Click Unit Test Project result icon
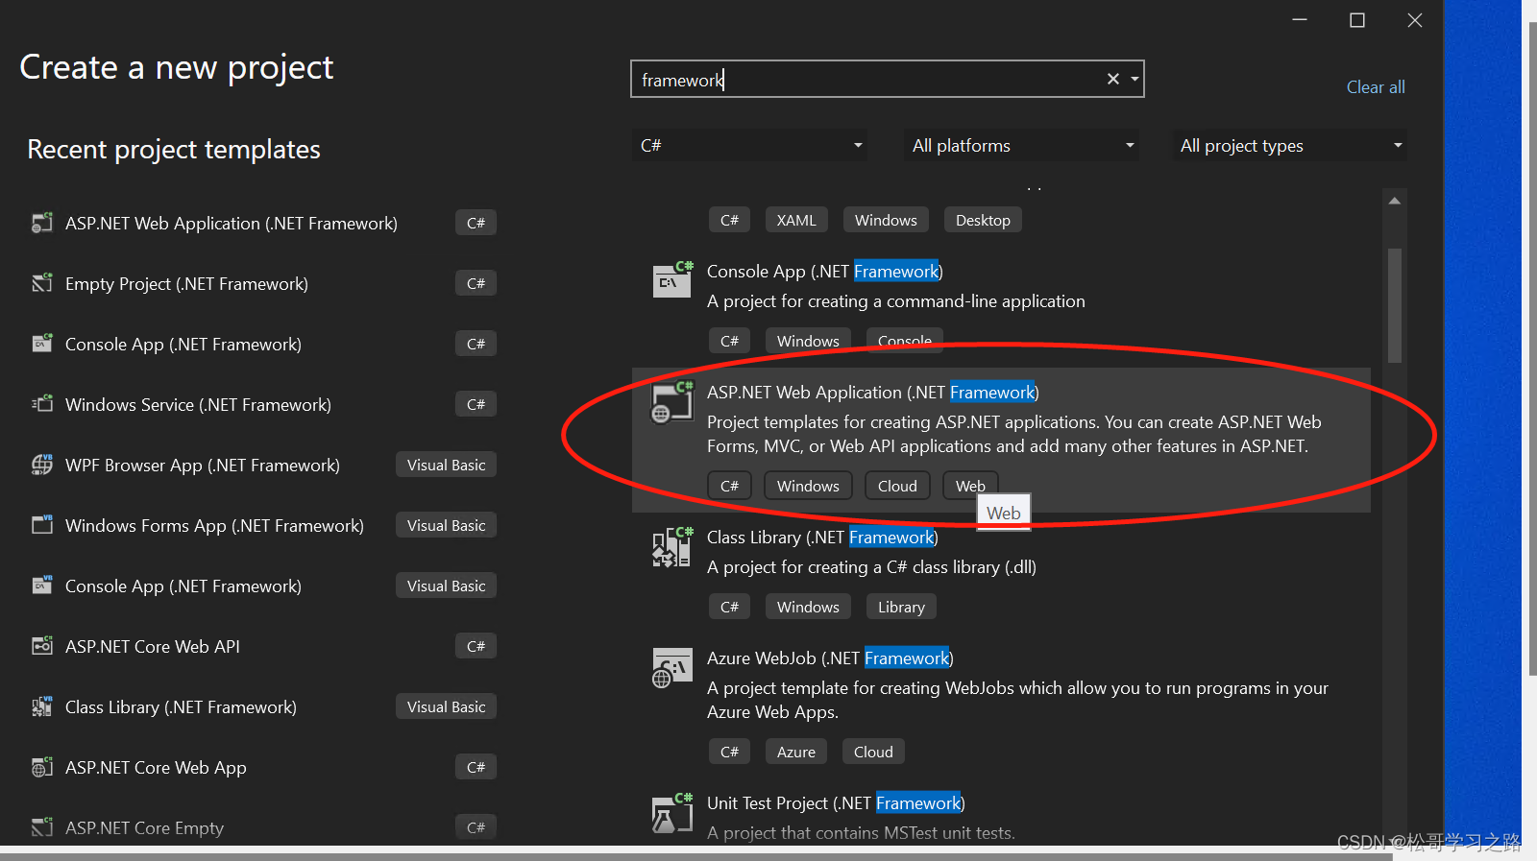Screen dimensions: 1537x861 click(672, 812)
